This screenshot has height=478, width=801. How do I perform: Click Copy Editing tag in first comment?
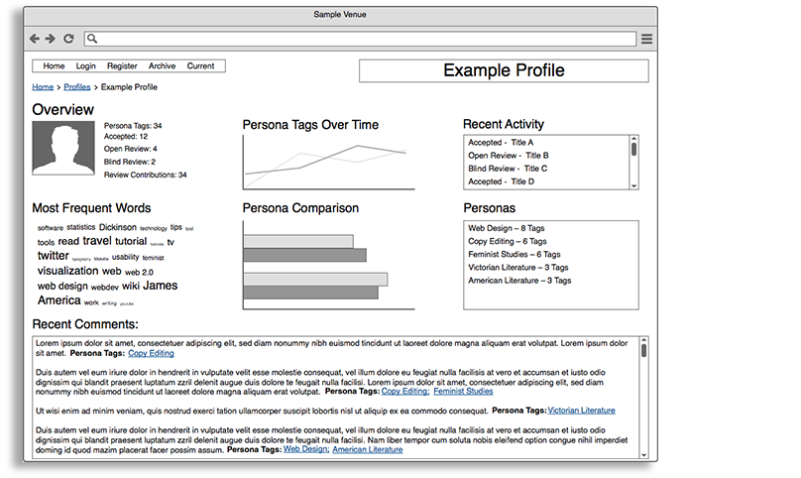152,353
